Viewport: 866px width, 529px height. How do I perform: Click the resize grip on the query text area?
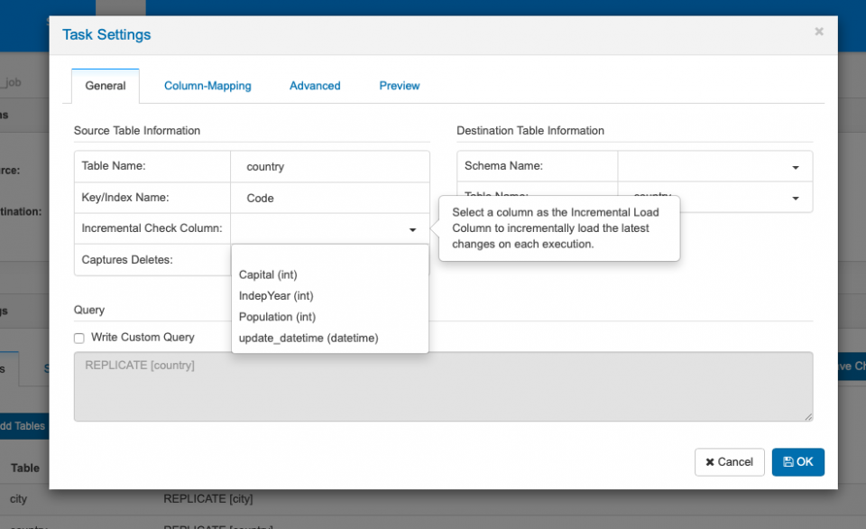(807, 415)
